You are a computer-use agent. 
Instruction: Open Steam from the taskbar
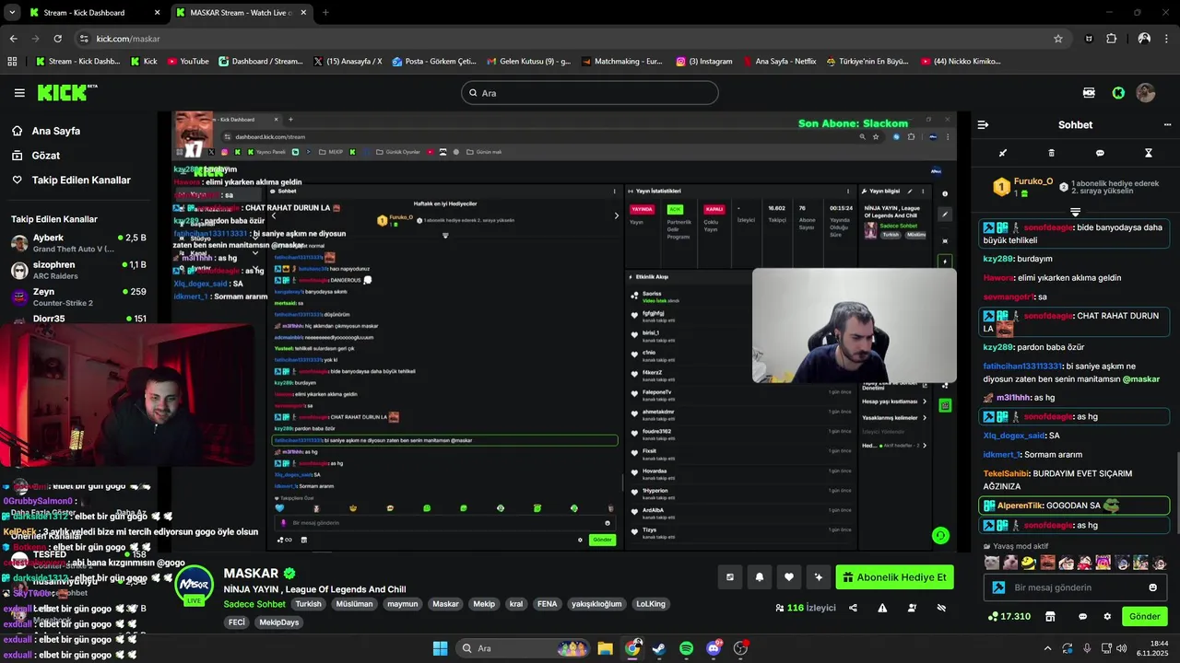659,648
